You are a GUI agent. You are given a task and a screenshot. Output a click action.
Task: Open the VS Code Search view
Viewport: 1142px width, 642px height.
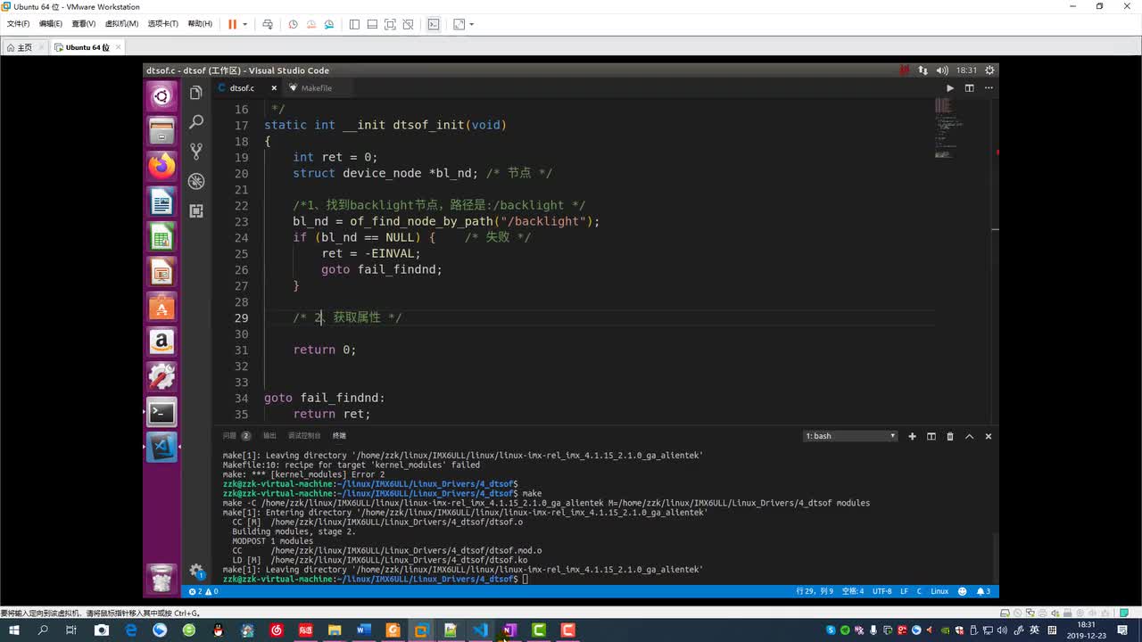pos(196,122)
